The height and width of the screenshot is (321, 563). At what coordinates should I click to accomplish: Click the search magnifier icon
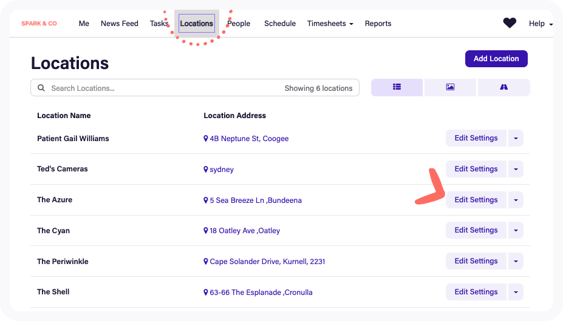[41, 88]
